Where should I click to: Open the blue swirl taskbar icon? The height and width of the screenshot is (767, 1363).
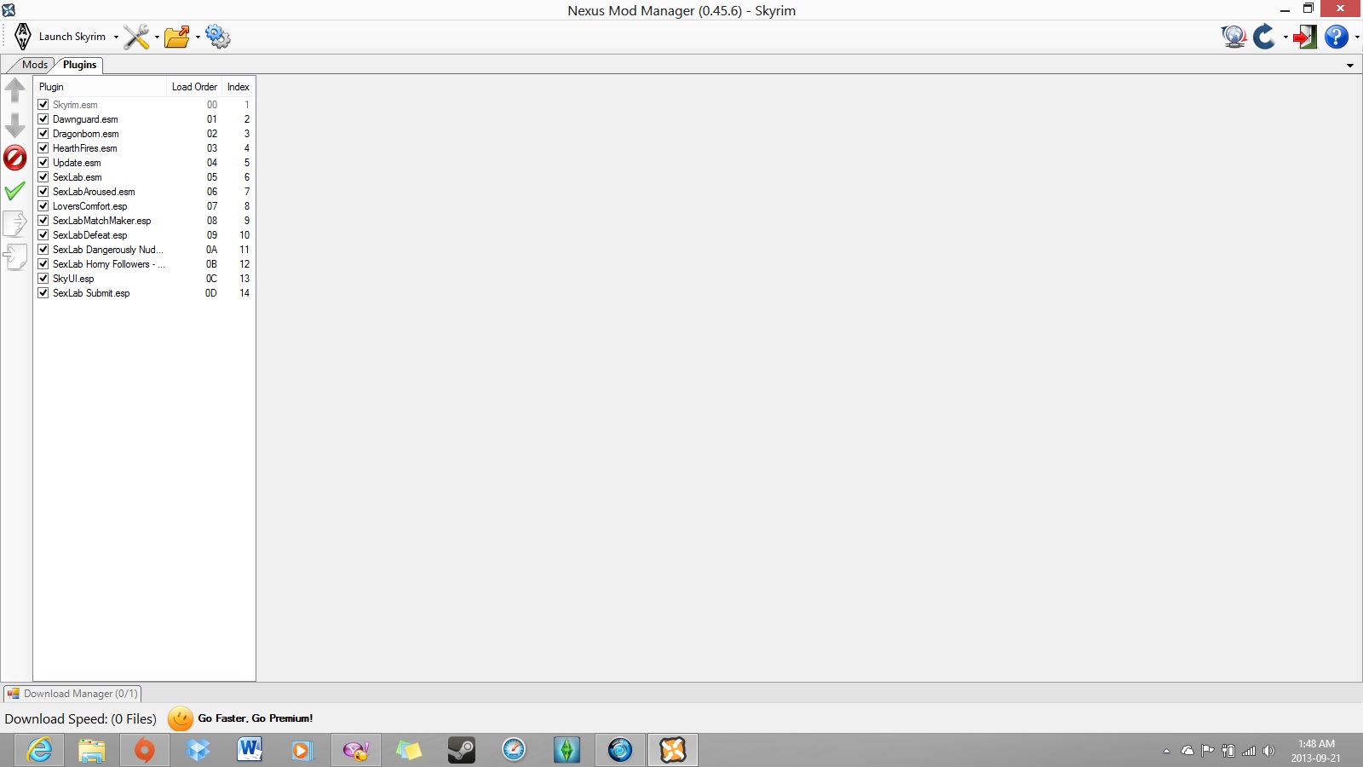point(620,750)
